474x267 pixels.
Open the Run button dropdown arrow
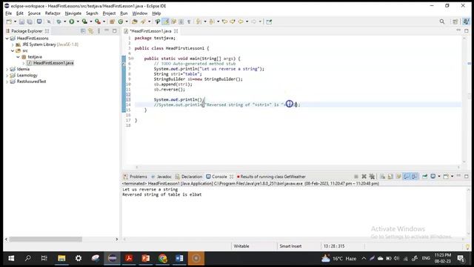click(78, 22)
